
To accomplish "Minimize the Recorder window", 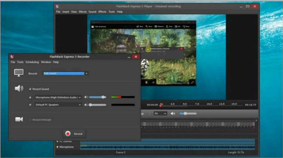I will pos(129,57).
